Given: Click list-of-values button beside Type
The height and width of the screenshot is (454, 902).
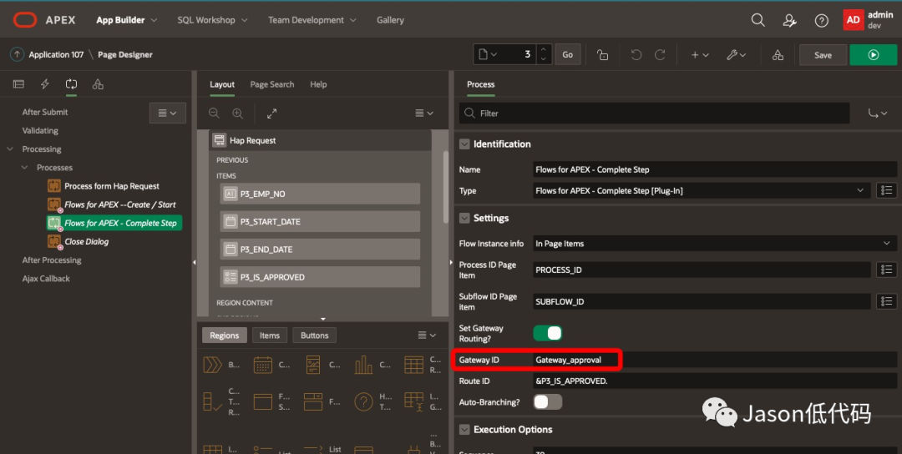Looking at the screenshot, I should point(886,190).
